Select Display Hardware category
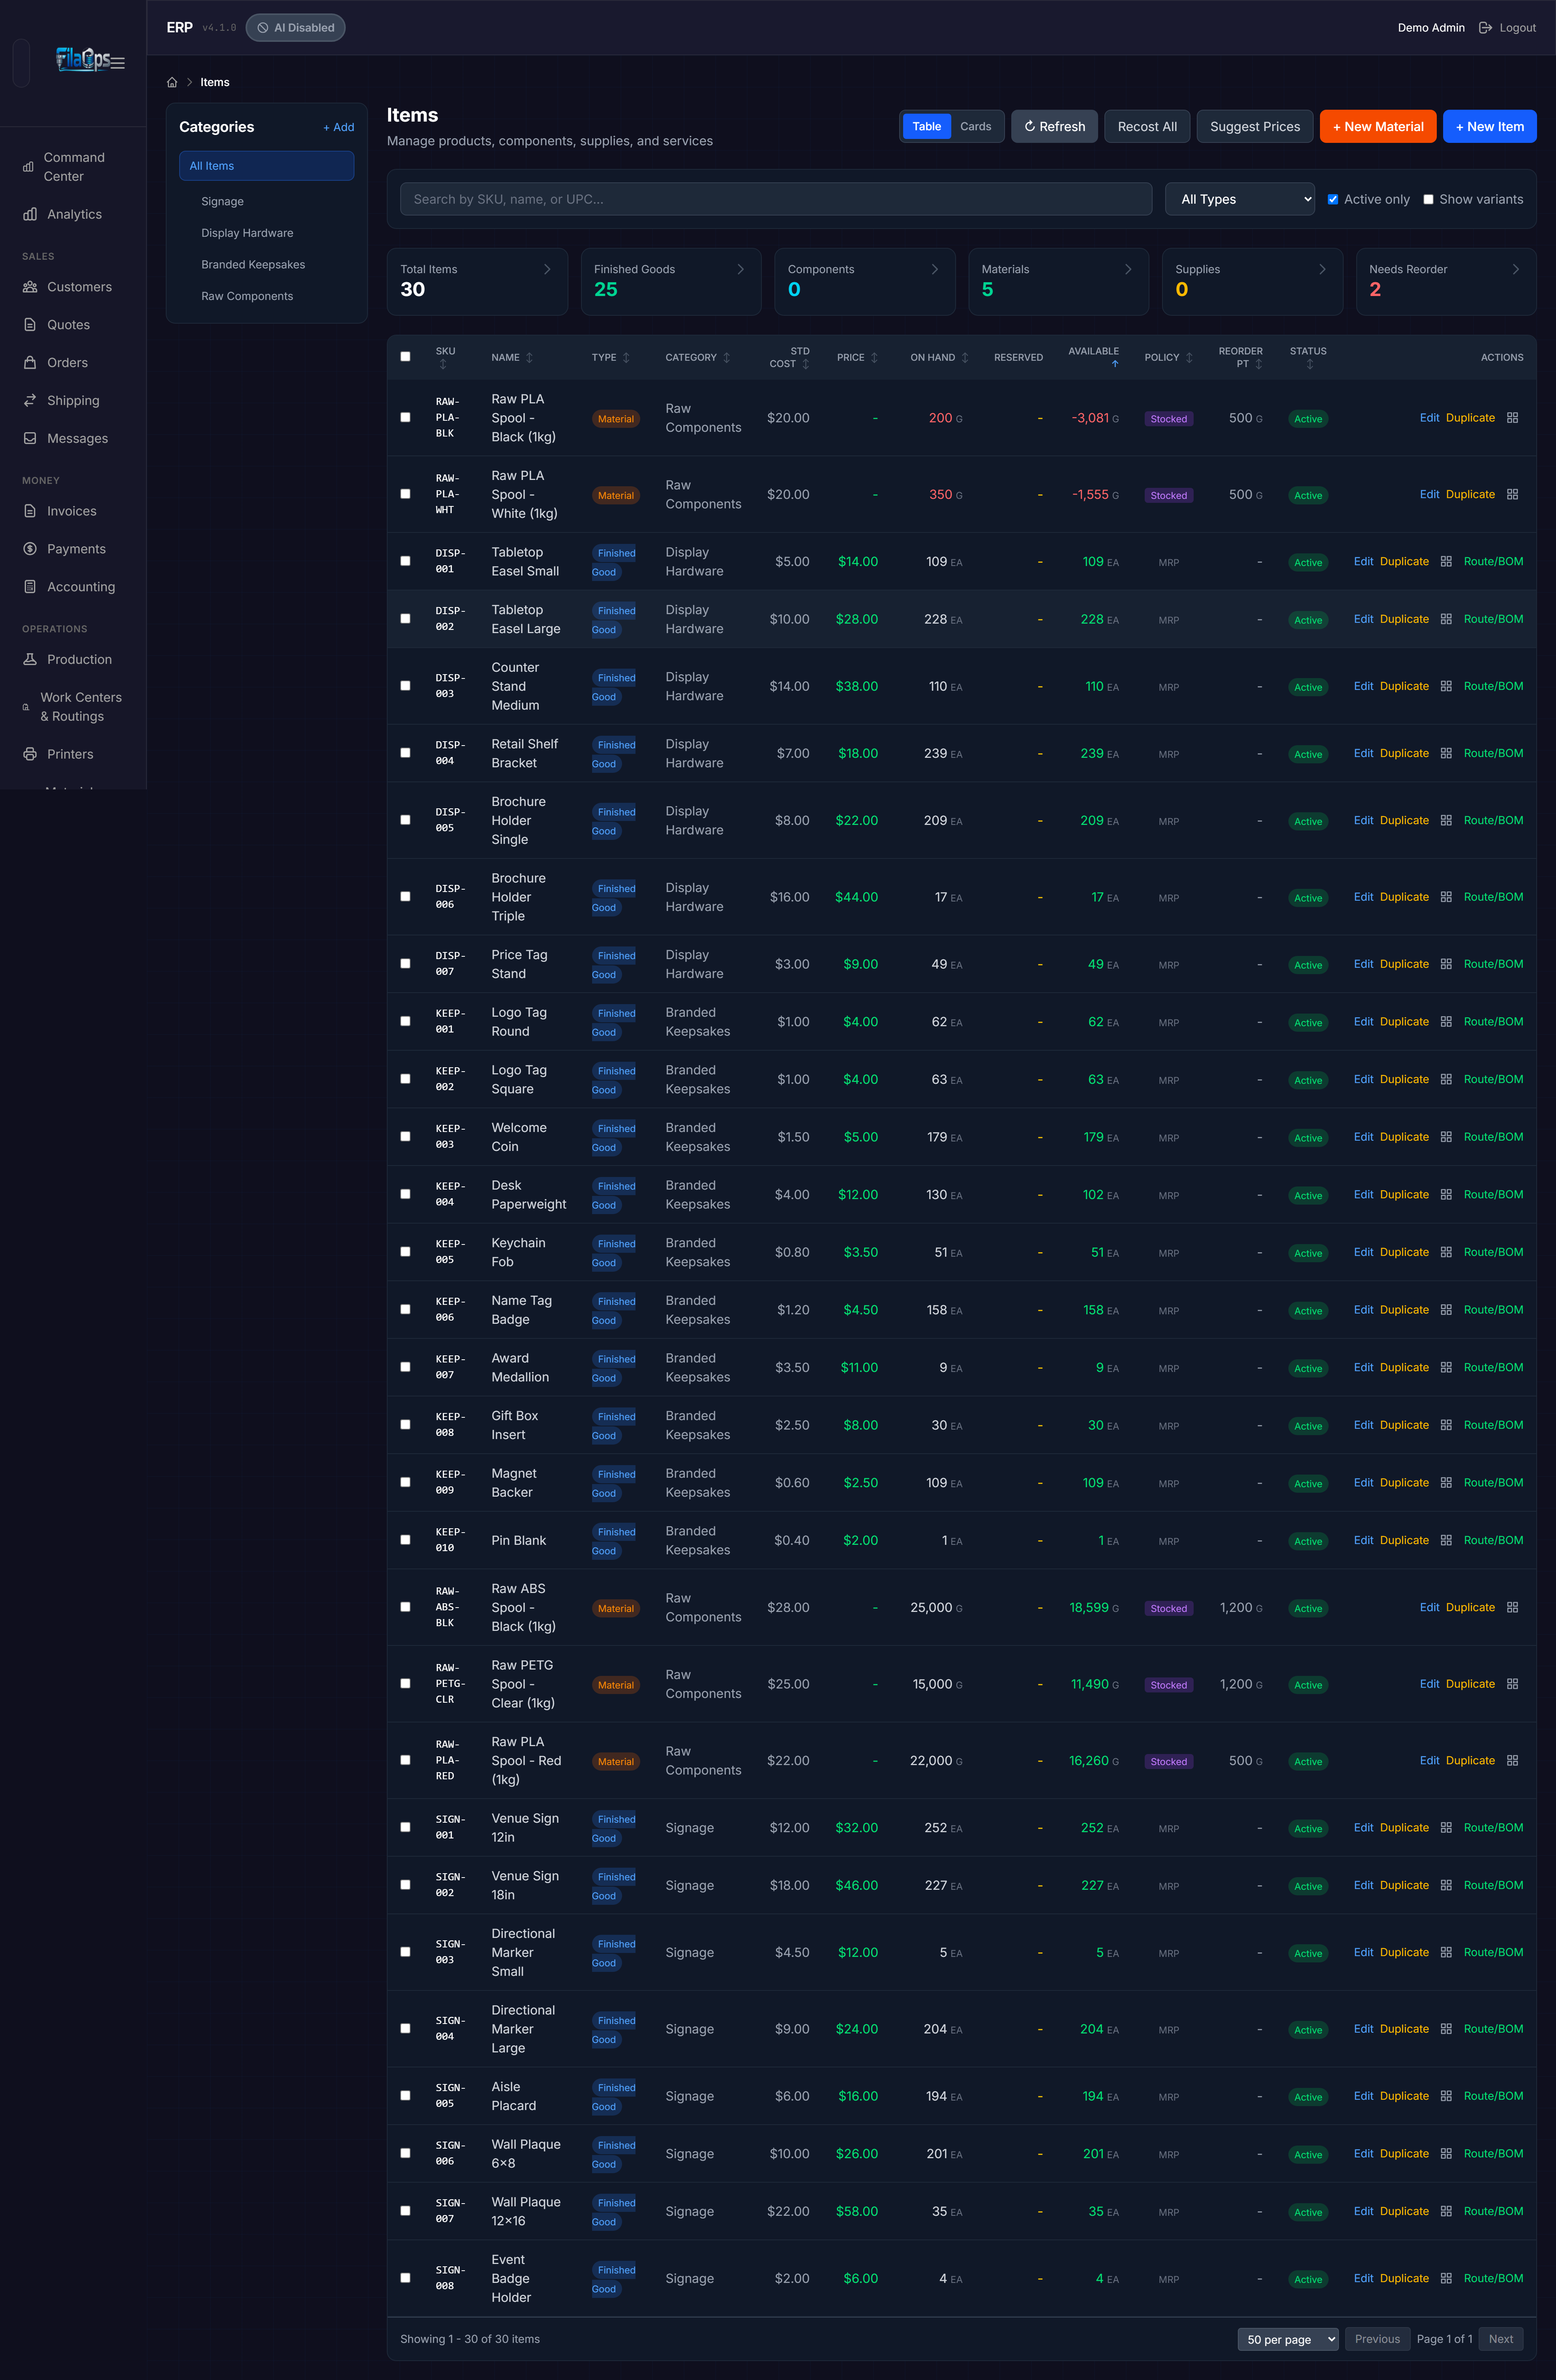1556x2380 pixels. (x=247, y=233)
